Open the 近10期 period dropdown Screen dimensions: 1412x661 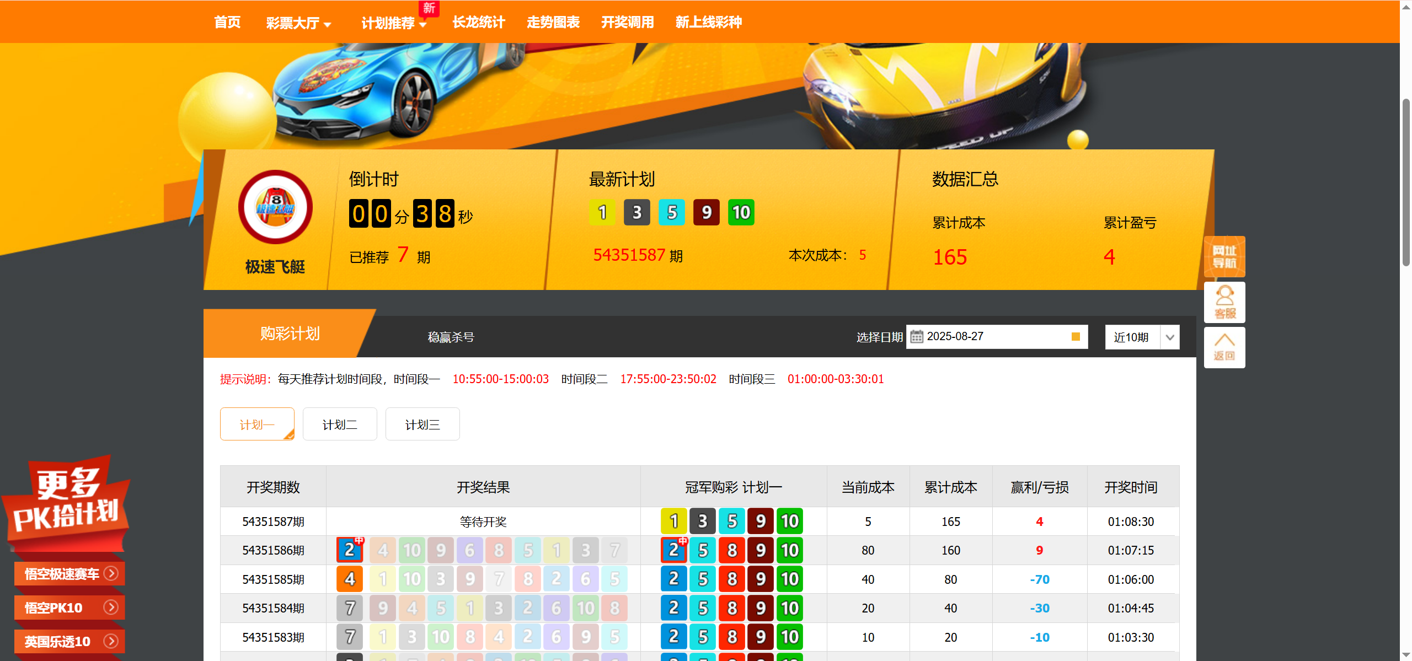1142,337
